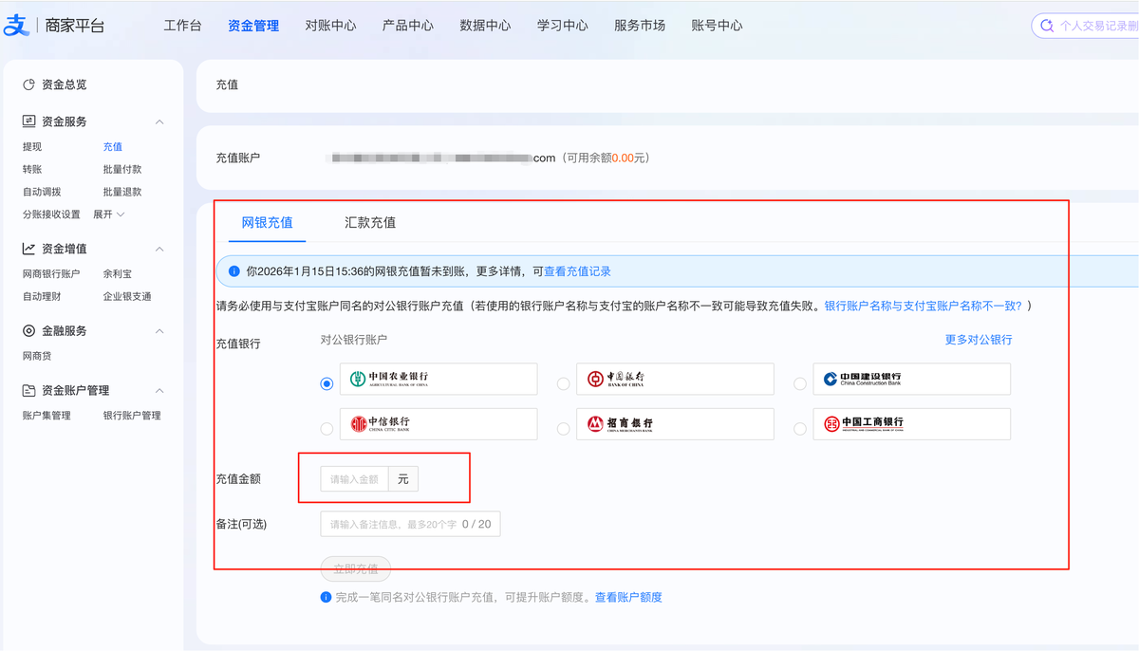Choose the 招商银行 bank card
The height and width of the screenshot is (651, 1139).
coord(675,424)
